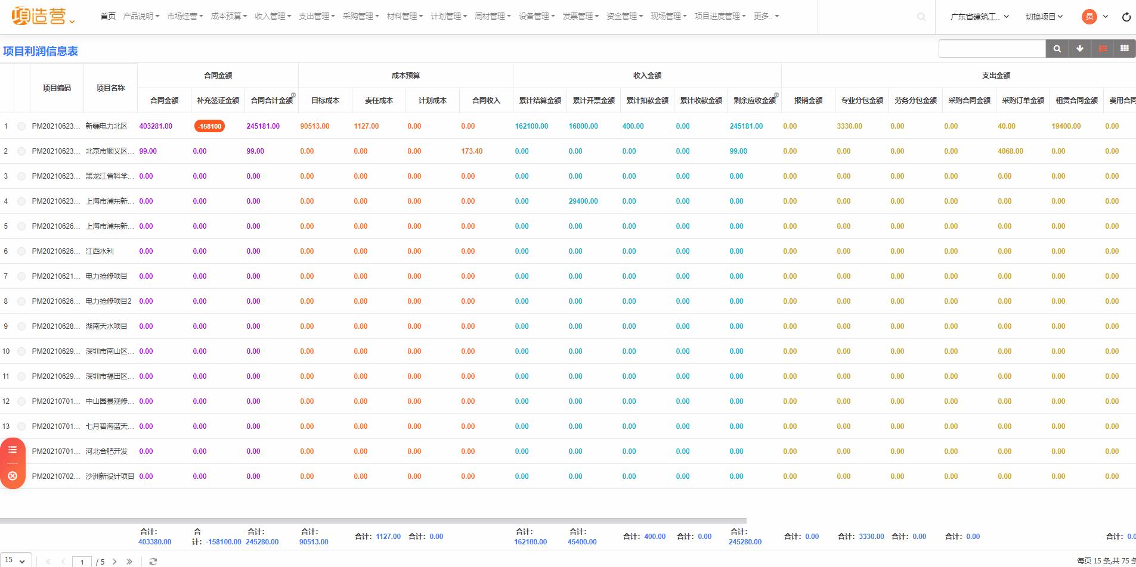Open the 切换项目 dropdown

point(1044,17)
